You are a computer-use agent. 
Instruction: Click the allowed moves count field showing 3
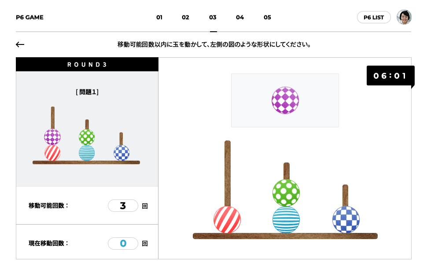(123, 206)
